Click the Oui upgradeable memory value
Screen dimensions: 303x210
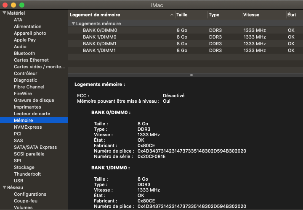[x=166, y=101]
